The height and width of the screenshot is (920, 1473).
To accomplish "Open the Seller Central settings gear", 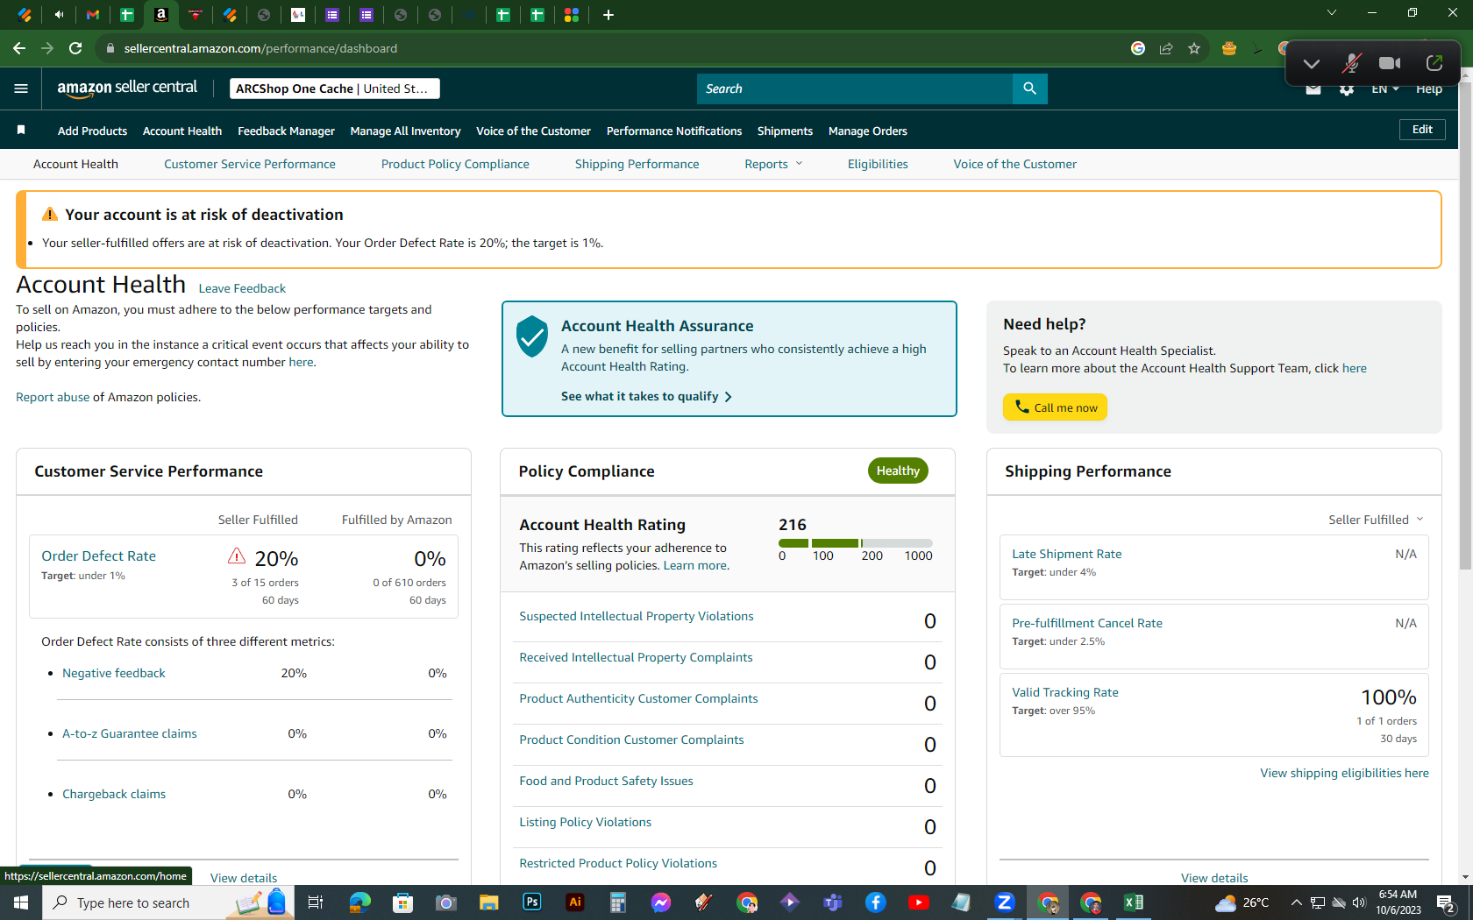I will click(x=1347, y=89).
